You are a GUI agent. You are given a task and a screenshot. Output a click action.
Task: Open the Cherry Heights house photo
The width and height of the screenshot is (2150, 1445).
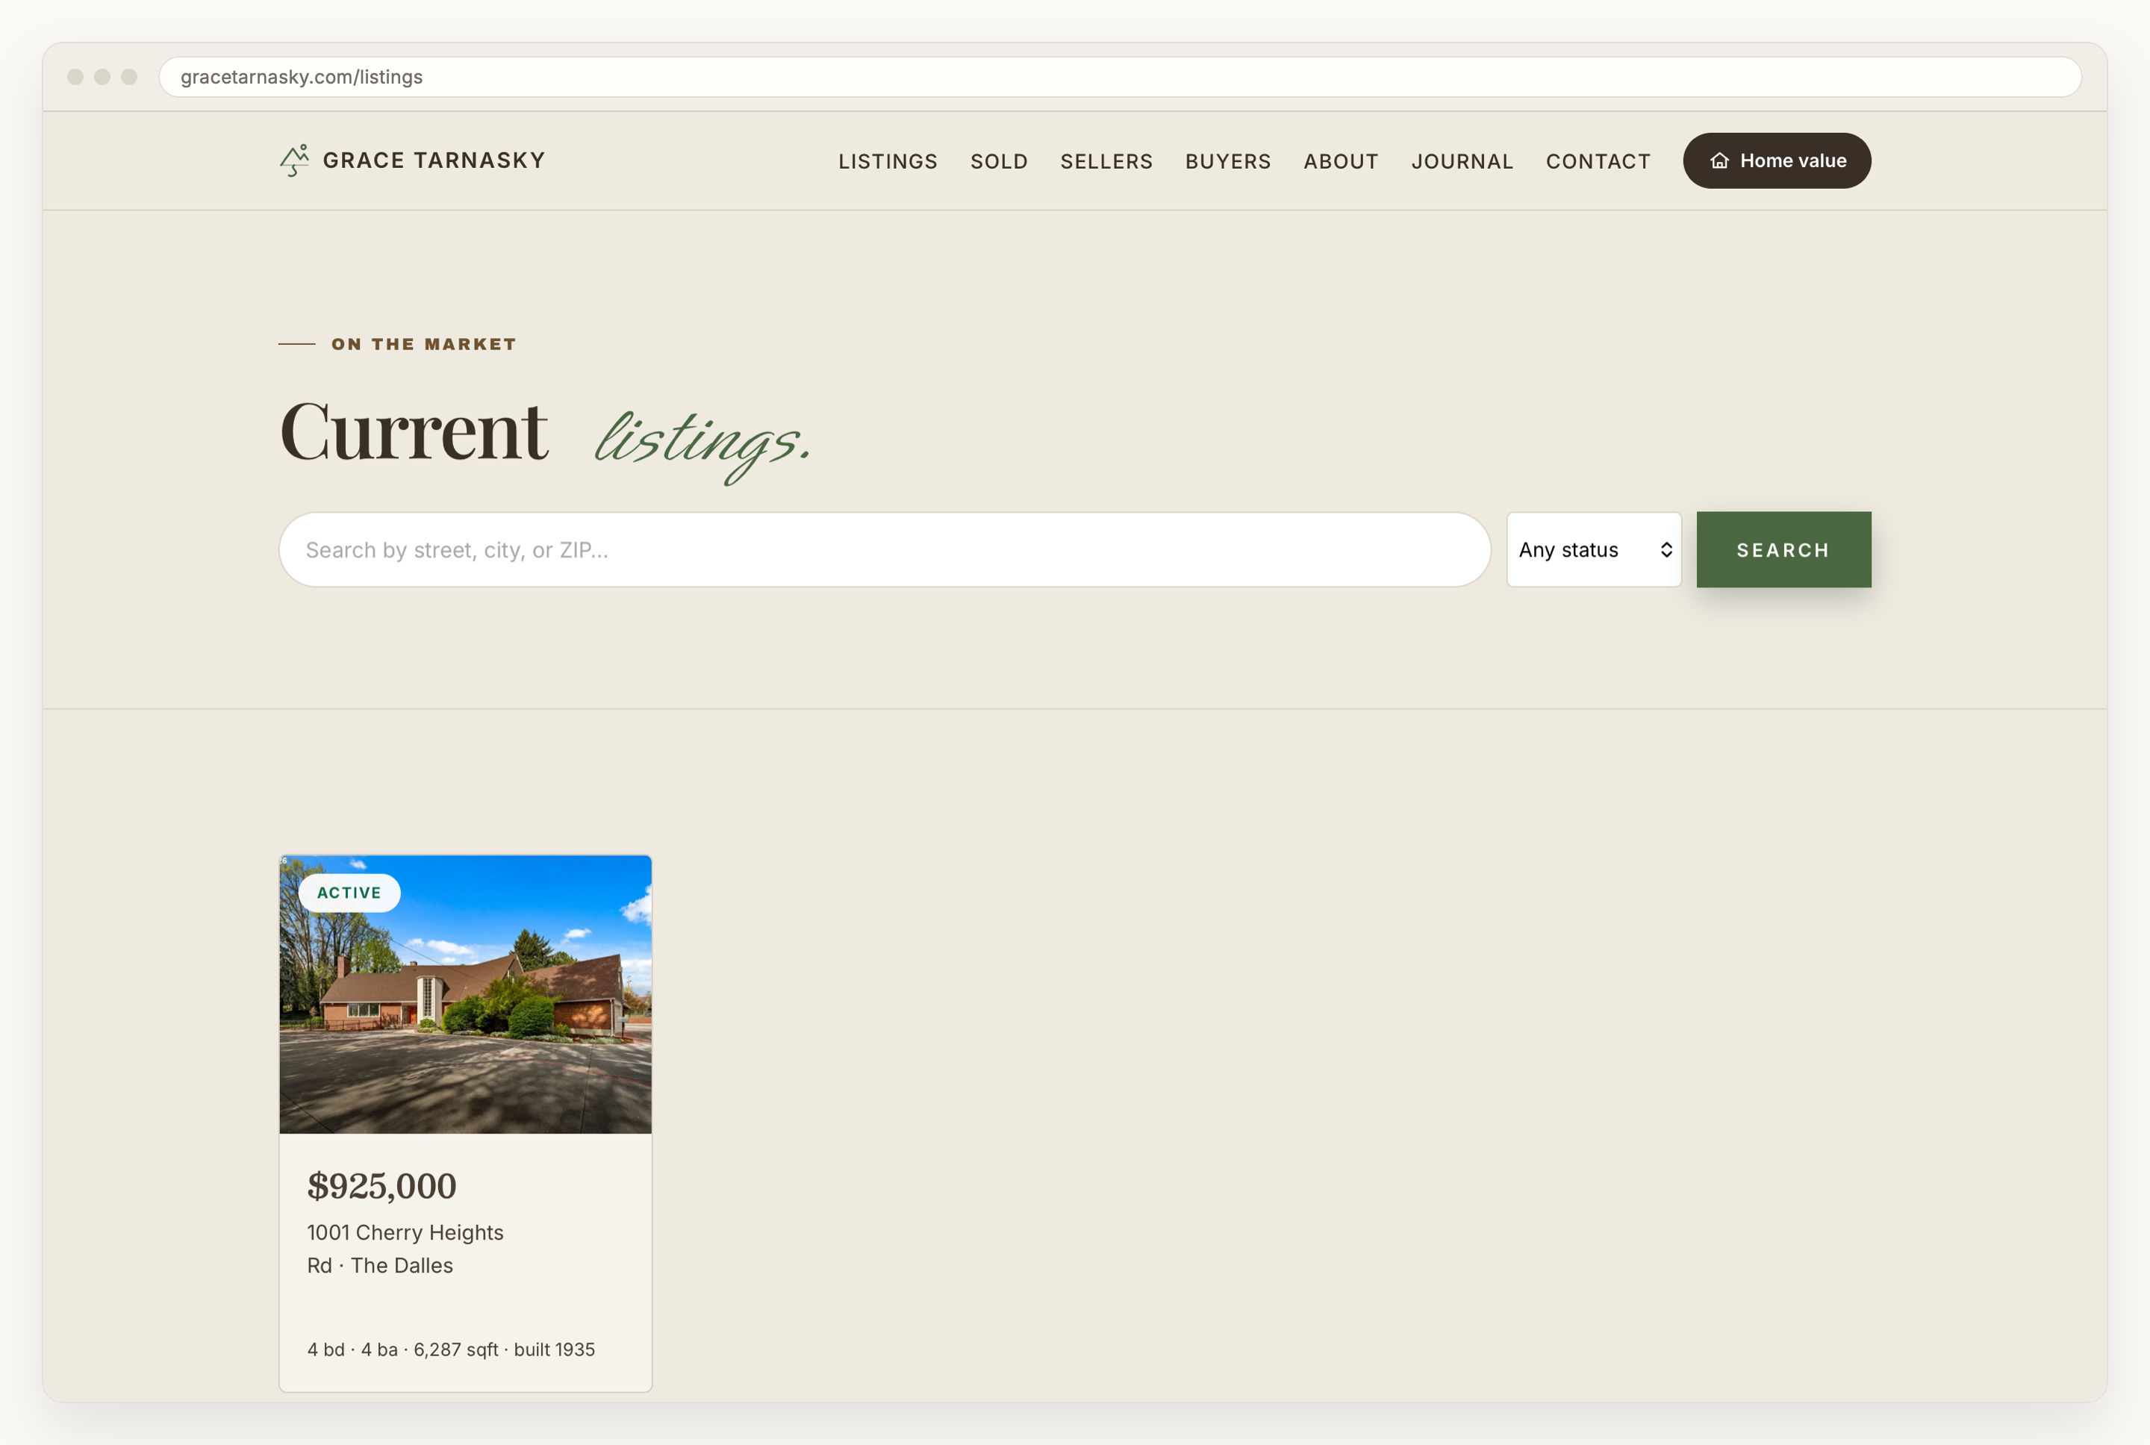pyautogui.click(x=465, y=994)
